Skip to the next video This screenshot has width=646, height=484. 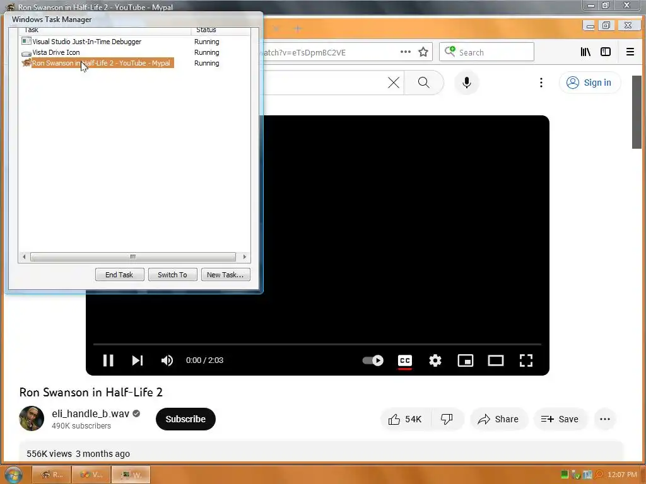click(x=137, y=360)
